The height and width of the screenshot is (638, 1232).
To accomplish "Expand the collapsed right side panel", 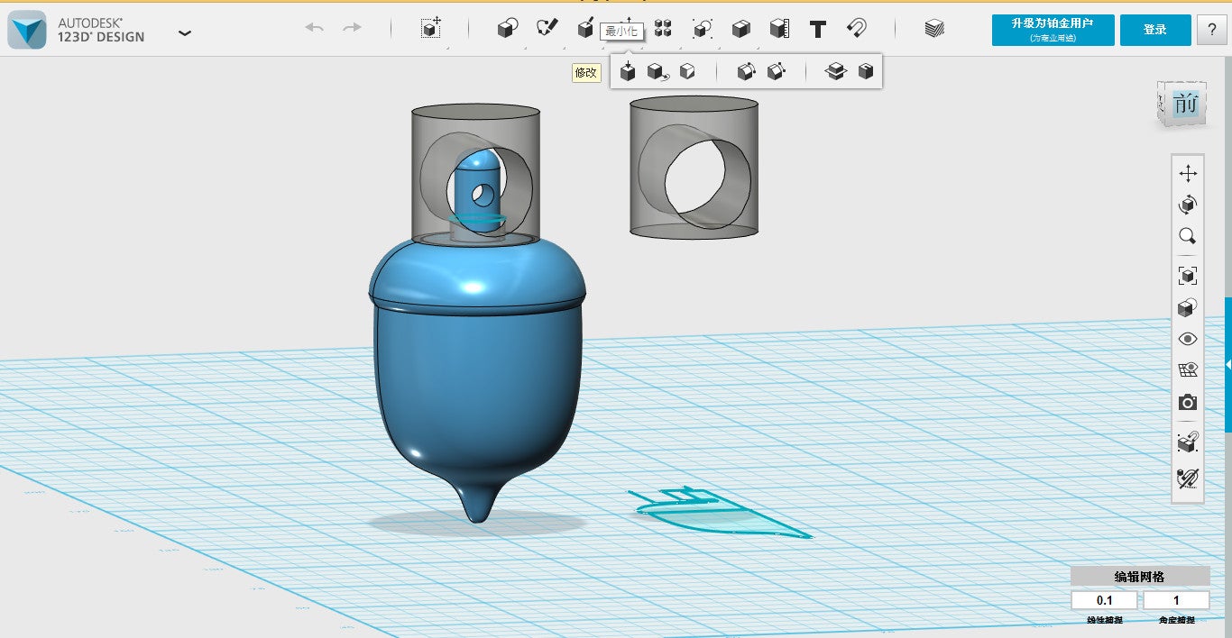I will click(1227, 363).
